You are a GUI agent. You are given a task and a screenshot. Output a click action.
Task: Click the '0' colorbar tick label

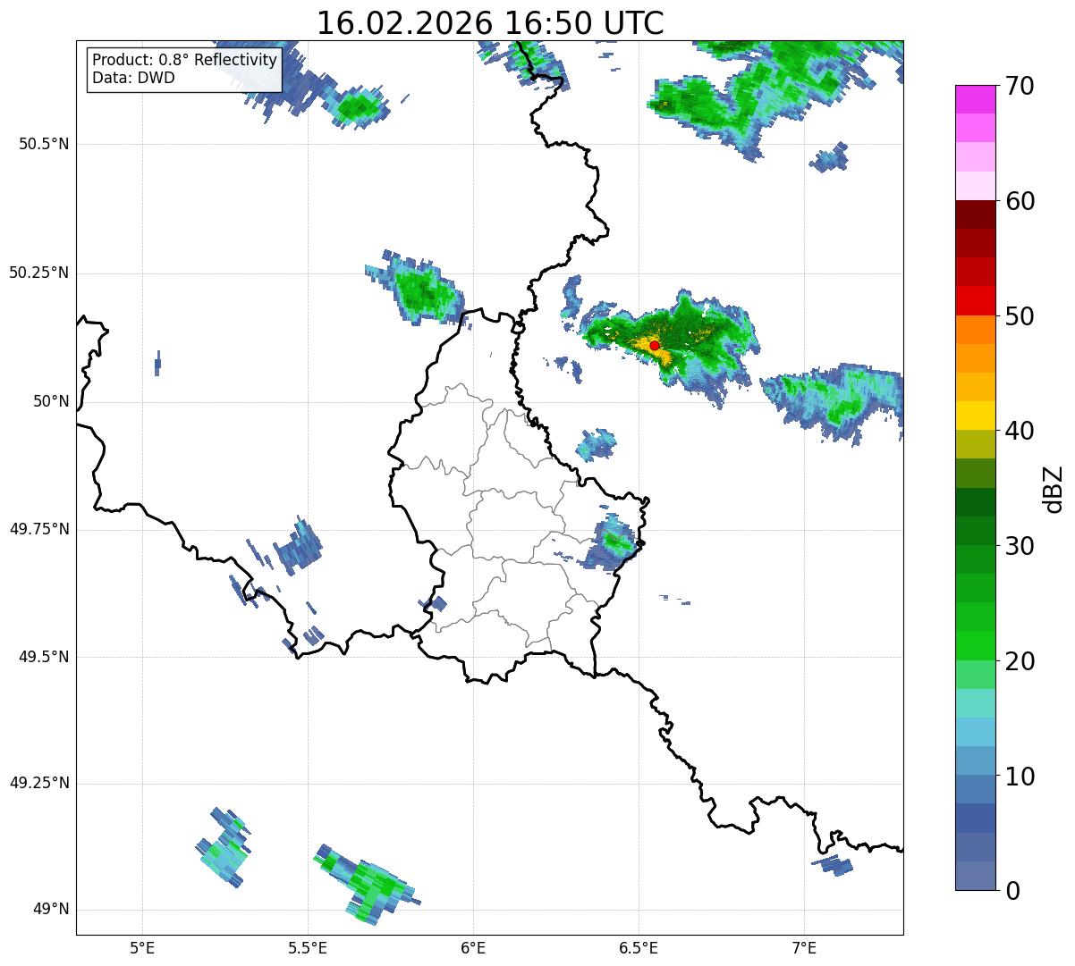point(1012,891)
